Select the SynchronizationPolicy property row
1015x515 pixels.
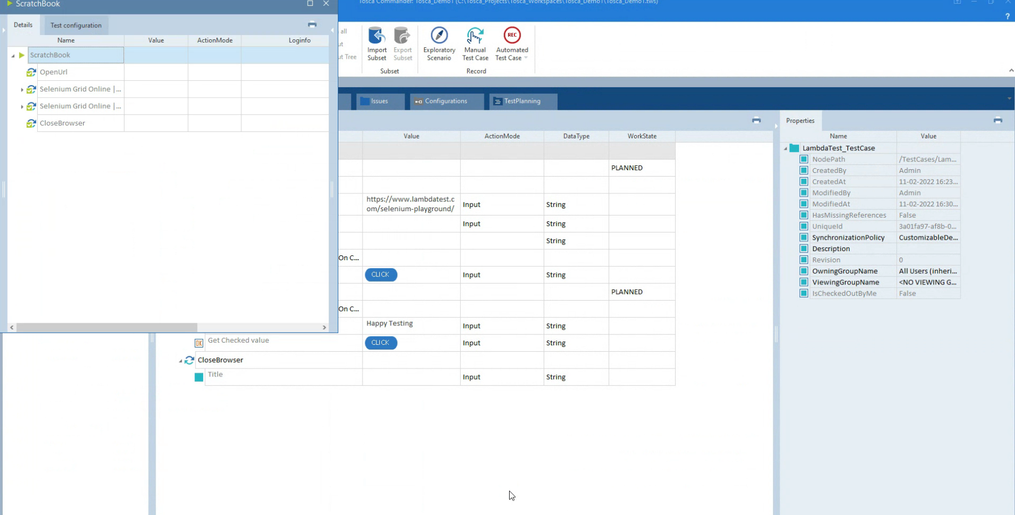848,238
